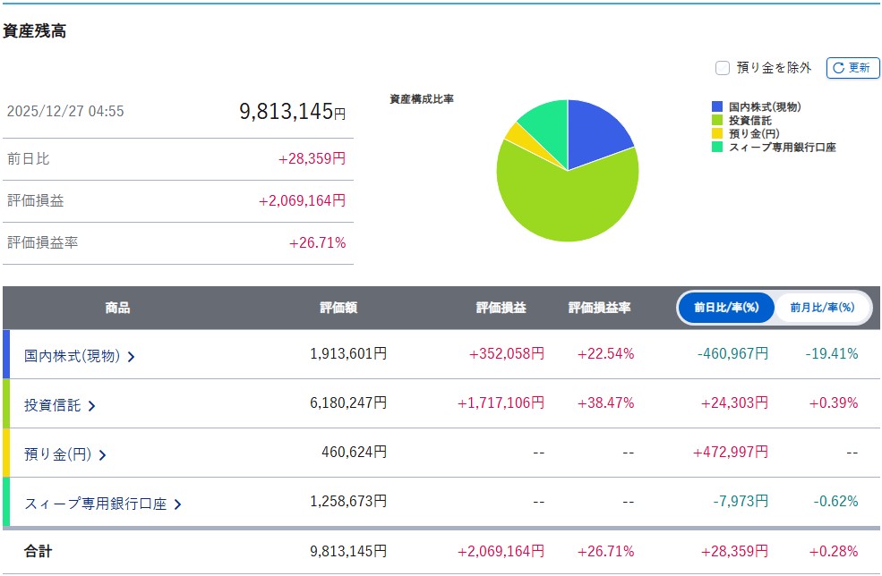This screenshot has height=576, width=882.
Task: Select the 前日比/率(%) toggle option
Action: 725,308
